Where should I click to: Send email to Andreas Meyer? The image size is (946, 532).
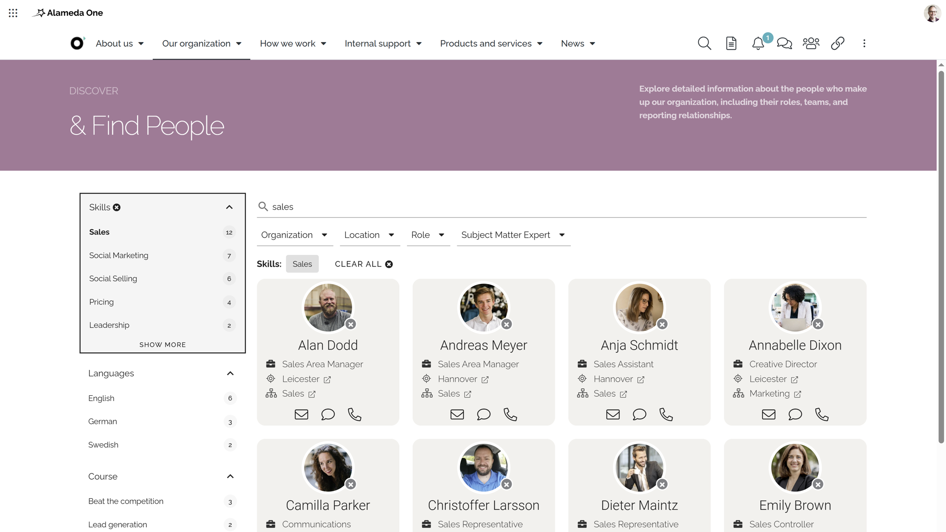(457, 414)
